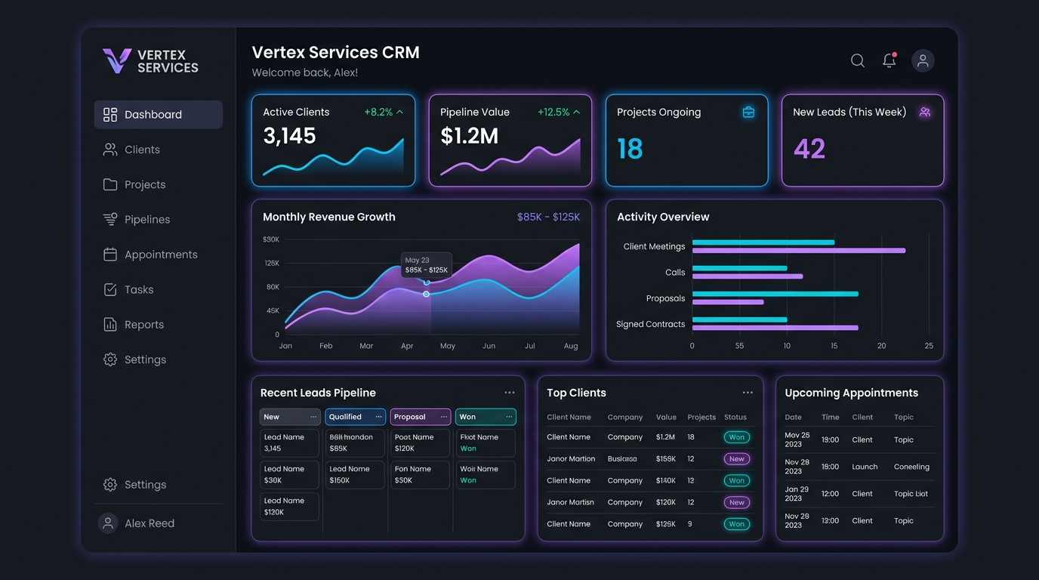Click the $85K - $125K range label

pos(549,217)
